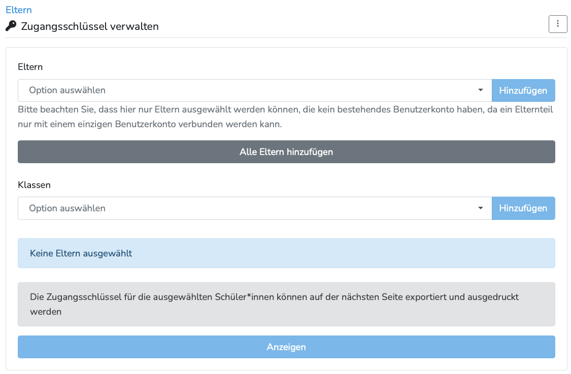Click the key icon beside the page title
Viewport: 571px width, 374px height.
coord(11,26)
